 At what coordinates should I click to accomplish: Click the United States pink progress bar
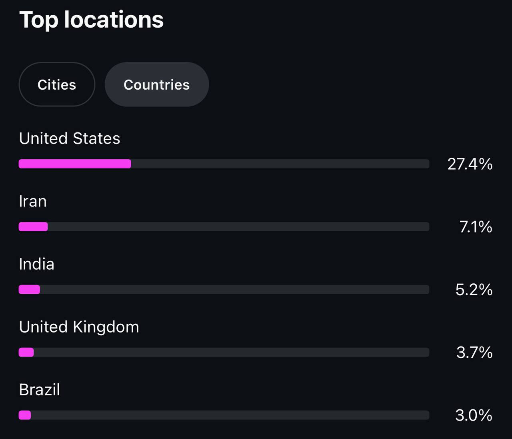(x=75, y=164)
